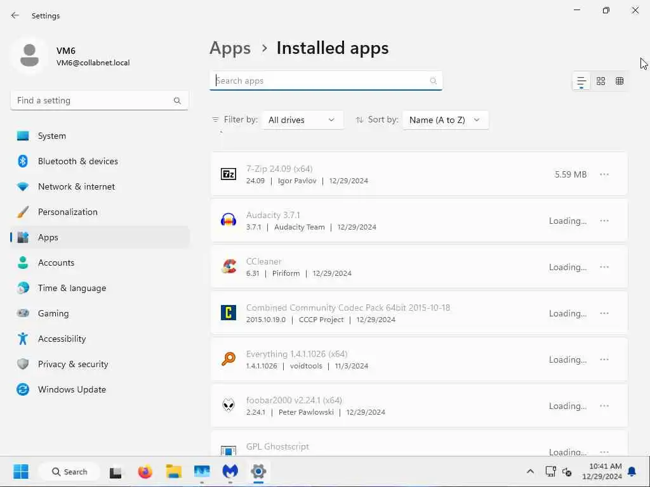Click the GPL Ghostscript name
Viewport: 650px width, 487px height.
pos(278,447)
